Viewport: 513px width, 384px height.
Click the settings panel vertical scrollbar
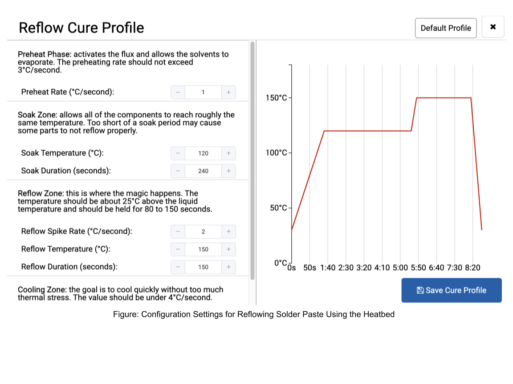click(252, 160)
